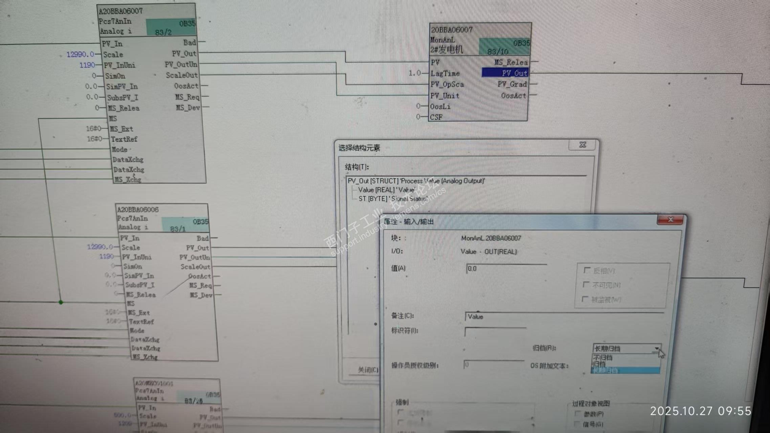The image size is (770, 433).
Task: Check 信号(G) under 过程对象视图
Action: (x=577, y=424)
